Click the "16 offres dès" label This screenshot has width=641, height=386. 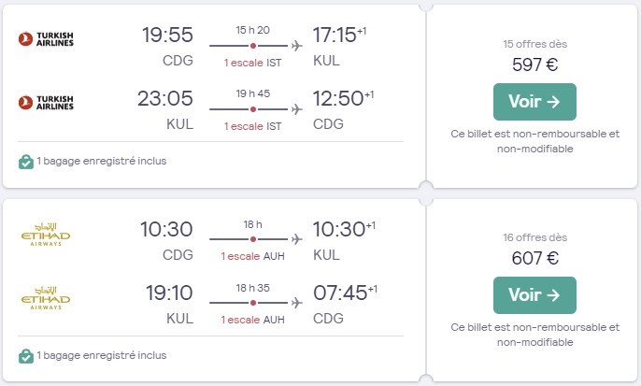coord(534,237)
